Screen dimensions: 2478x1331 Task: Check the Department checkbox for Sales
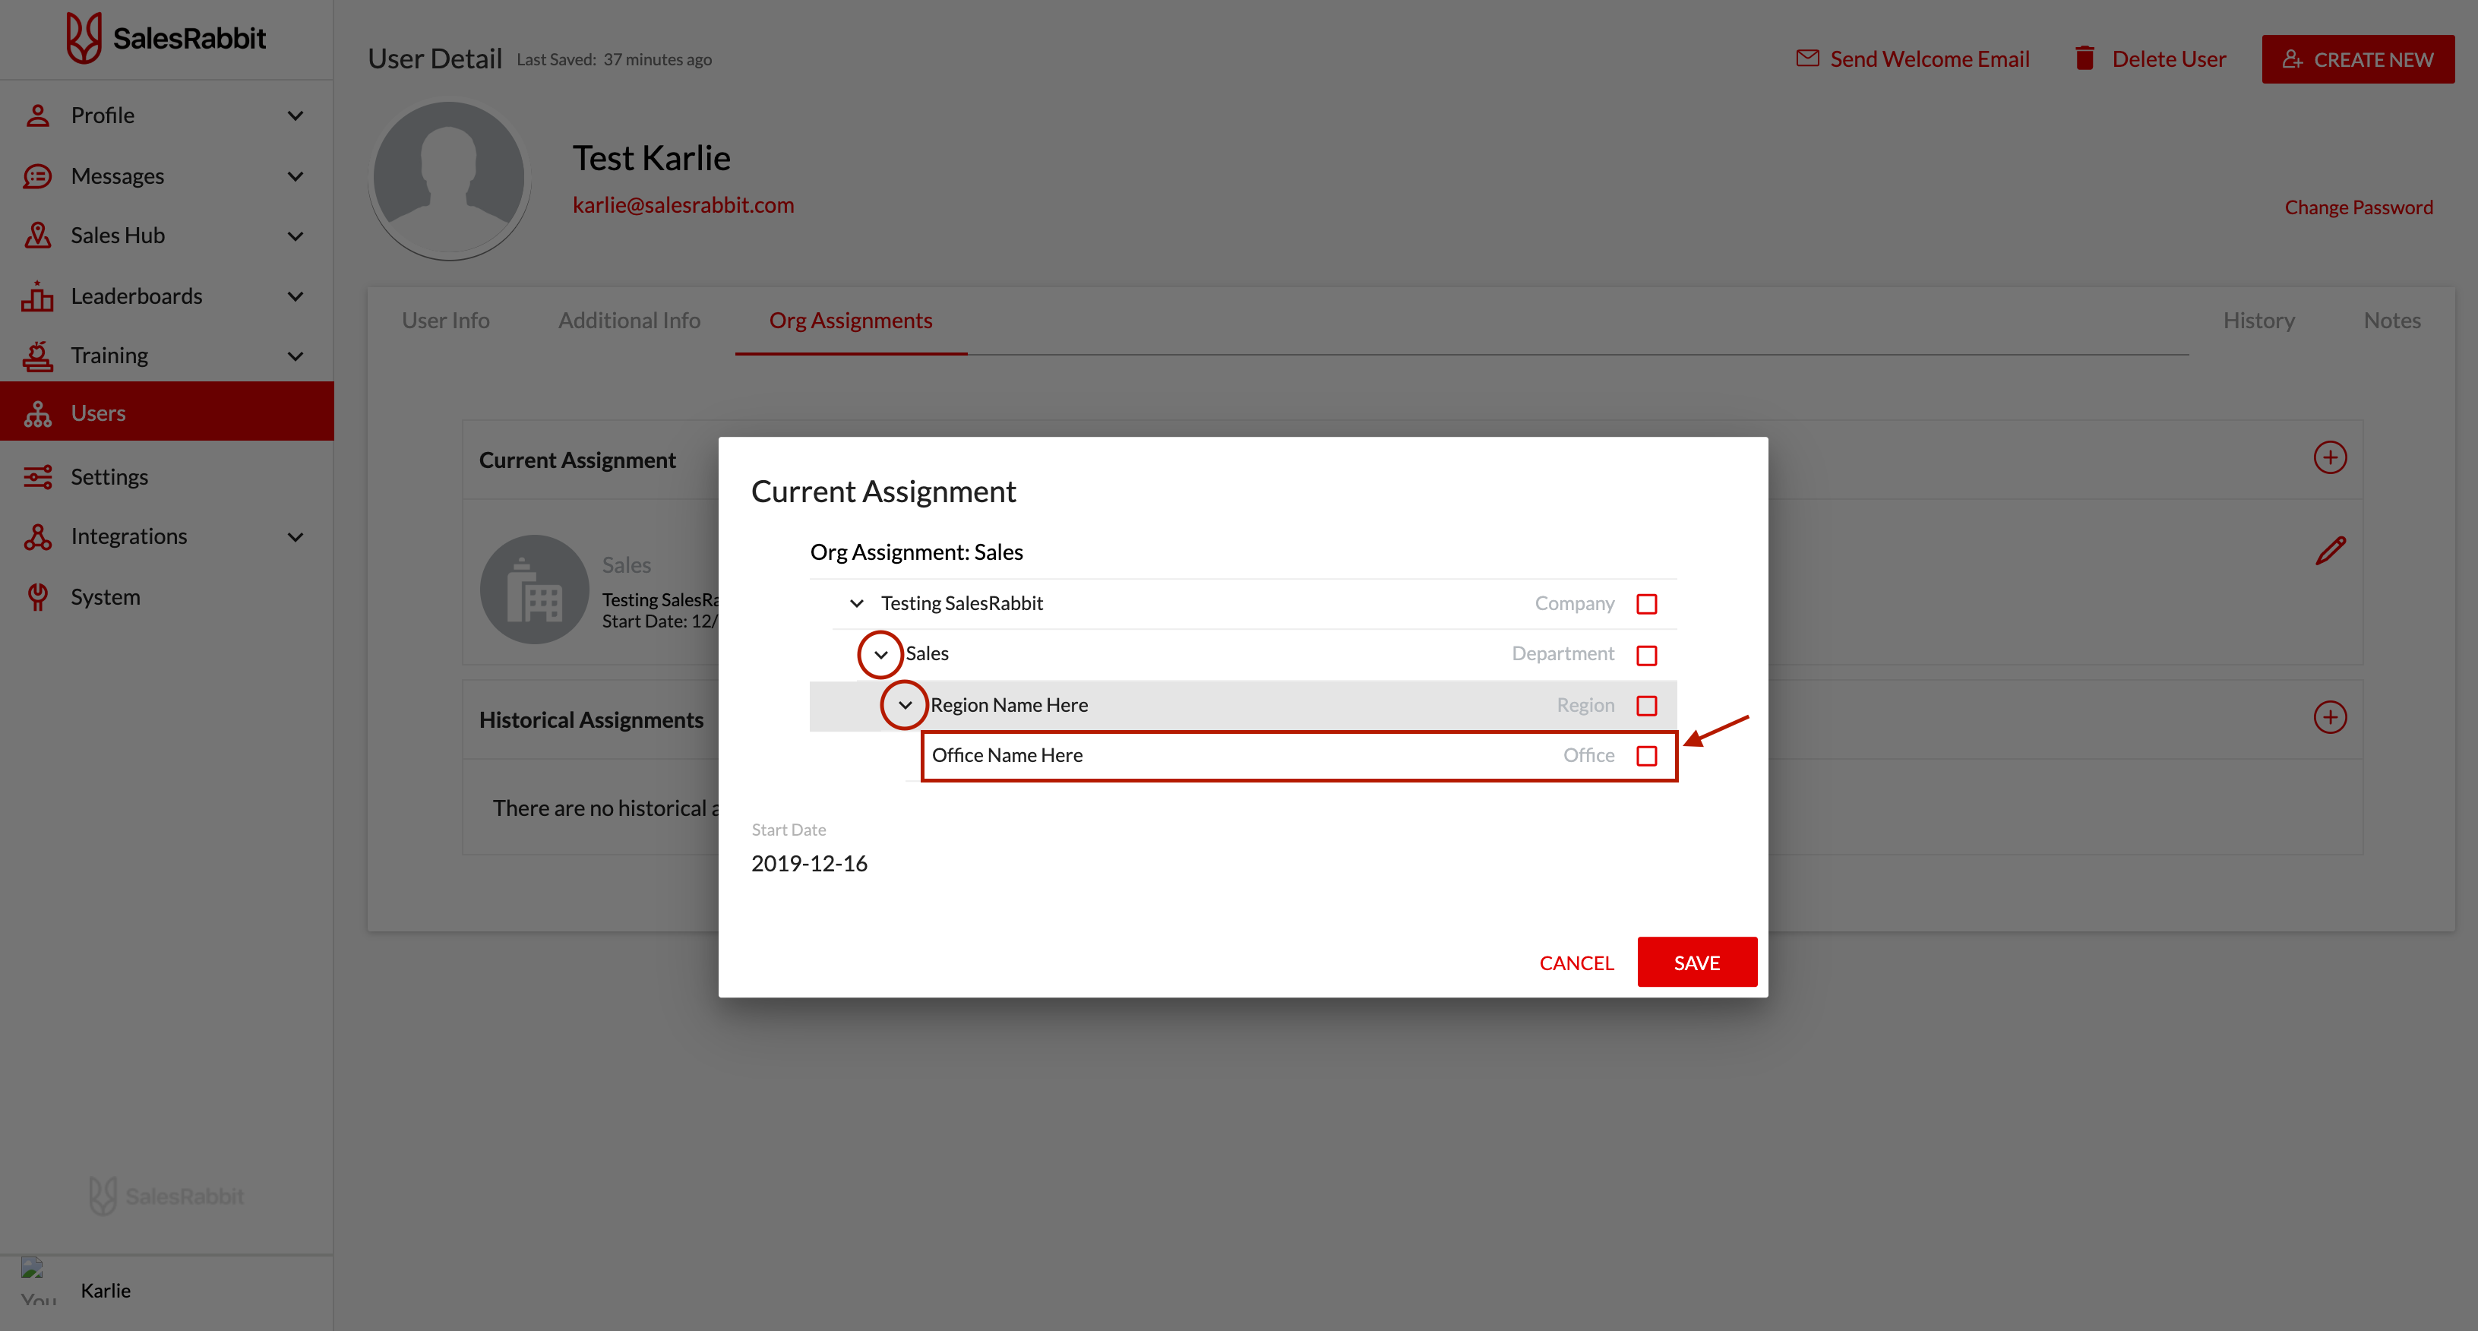point(1647,655)
